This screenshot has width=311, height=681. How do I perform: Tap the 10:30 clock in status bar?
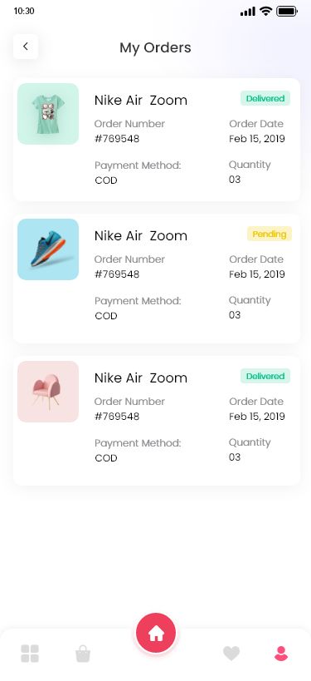(24, 11)
